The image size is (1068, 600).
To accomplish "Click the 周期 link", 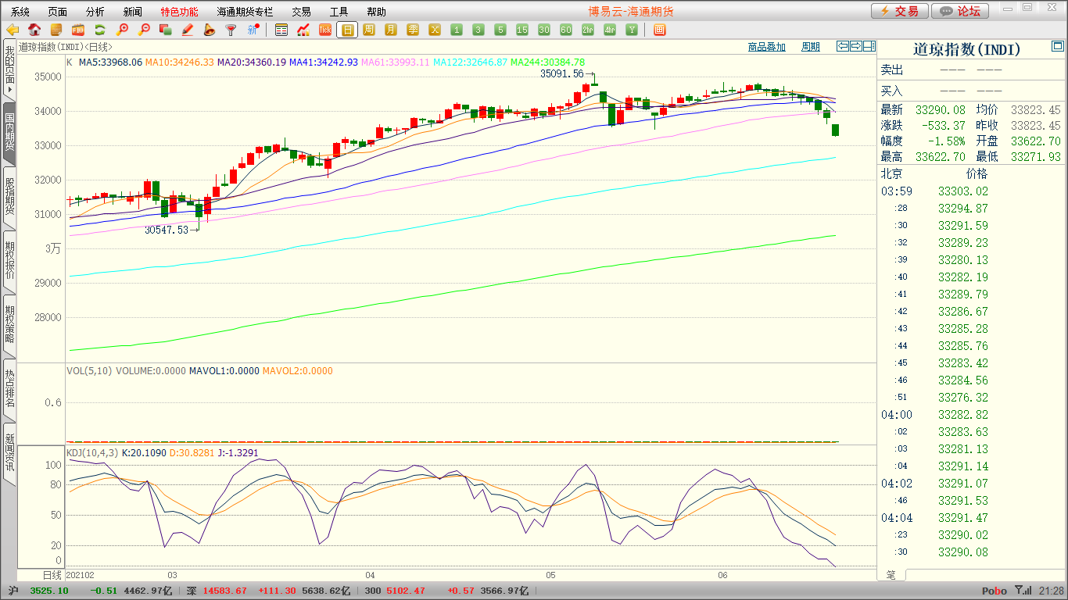I will pos(811,47).
